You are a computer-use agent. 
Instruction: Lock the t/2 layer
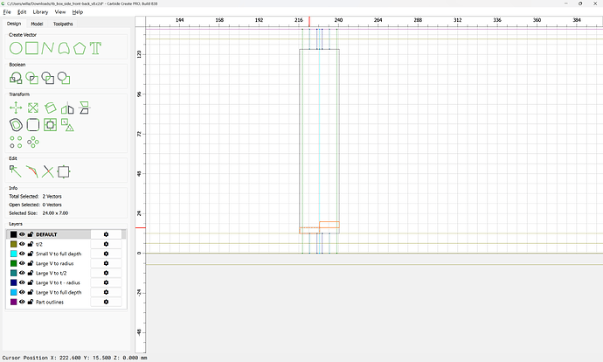tap(31, 244)
